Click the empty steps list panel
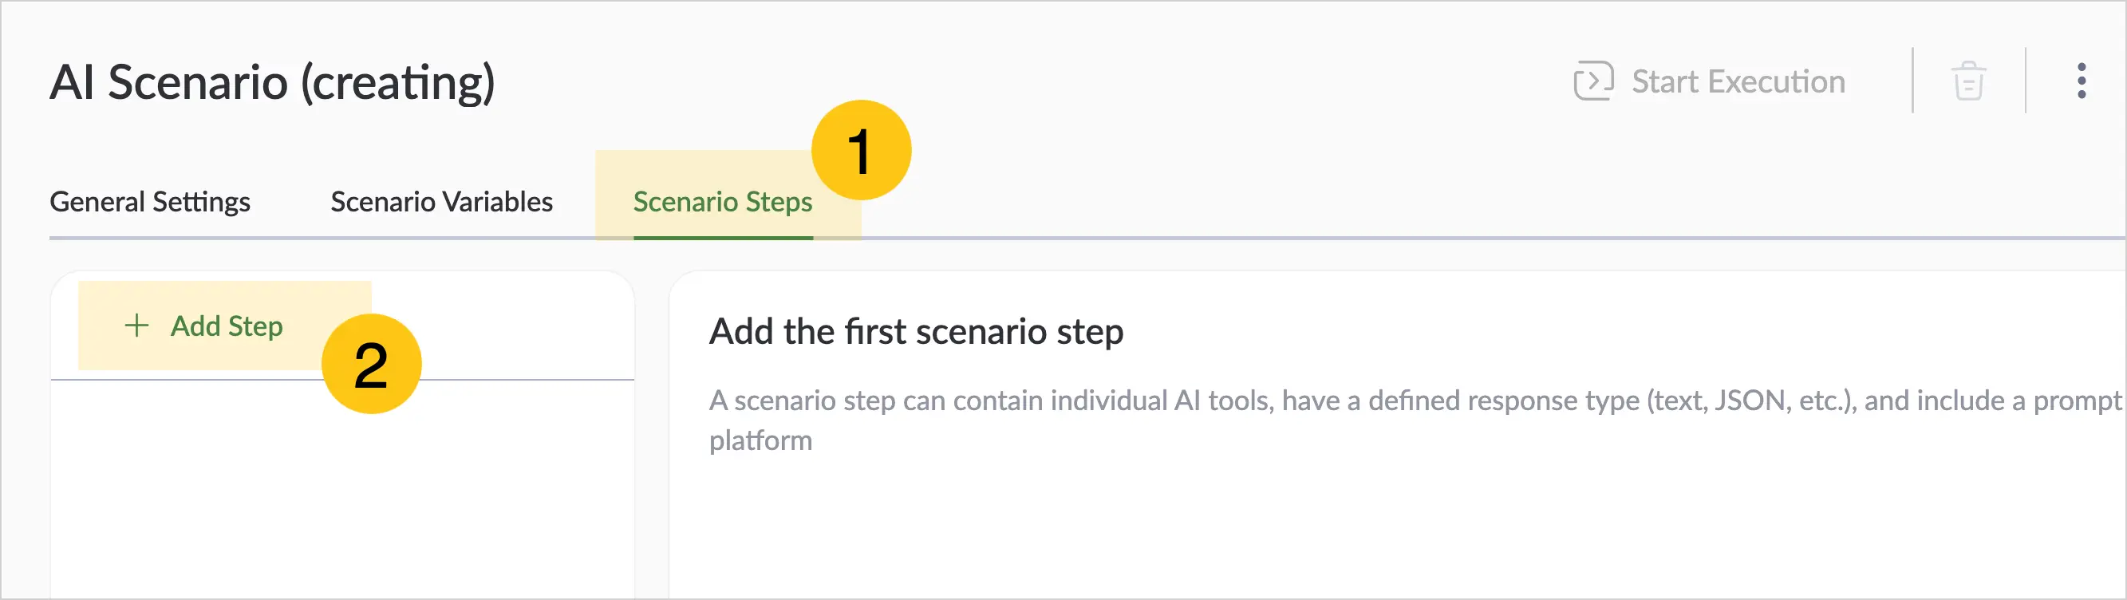Viewport: 2127px width, 600px height. [341, 488]
